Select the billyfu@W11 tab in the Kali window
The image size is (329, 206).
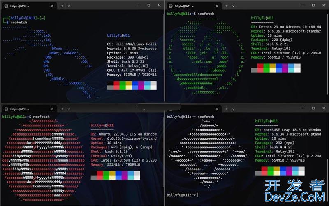29,6
